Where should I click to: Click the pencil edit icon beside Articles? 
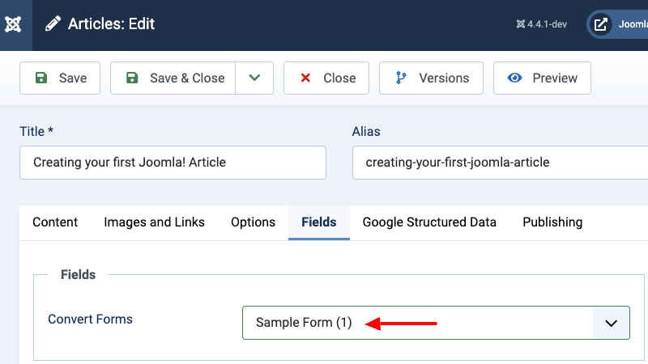pyautogui.click(x=53, y=24)
